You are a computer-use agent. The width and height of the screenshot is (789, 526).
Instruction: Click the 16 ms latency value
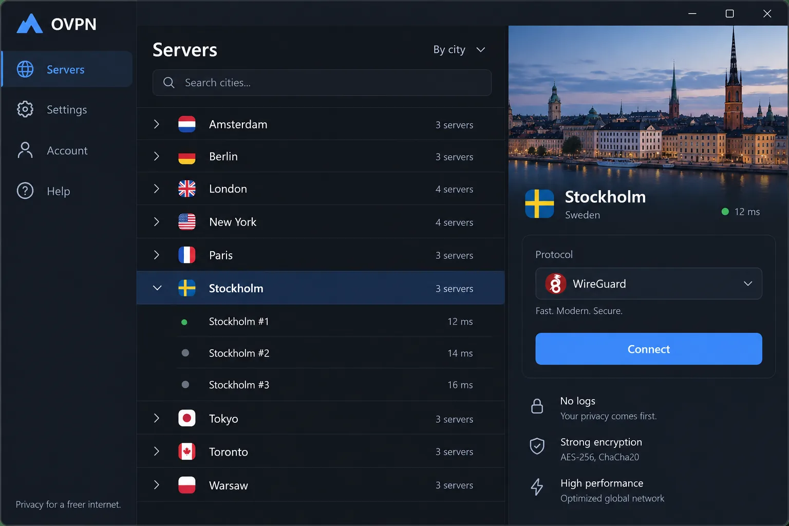pos(460,385)
